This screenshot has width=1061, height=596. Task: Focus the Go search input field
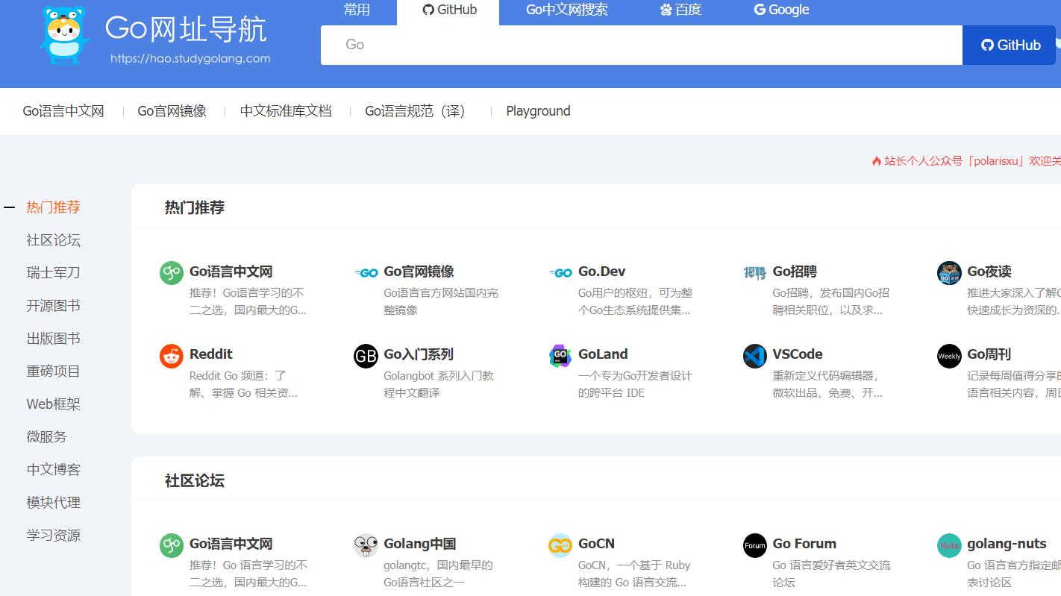point(642,45)
